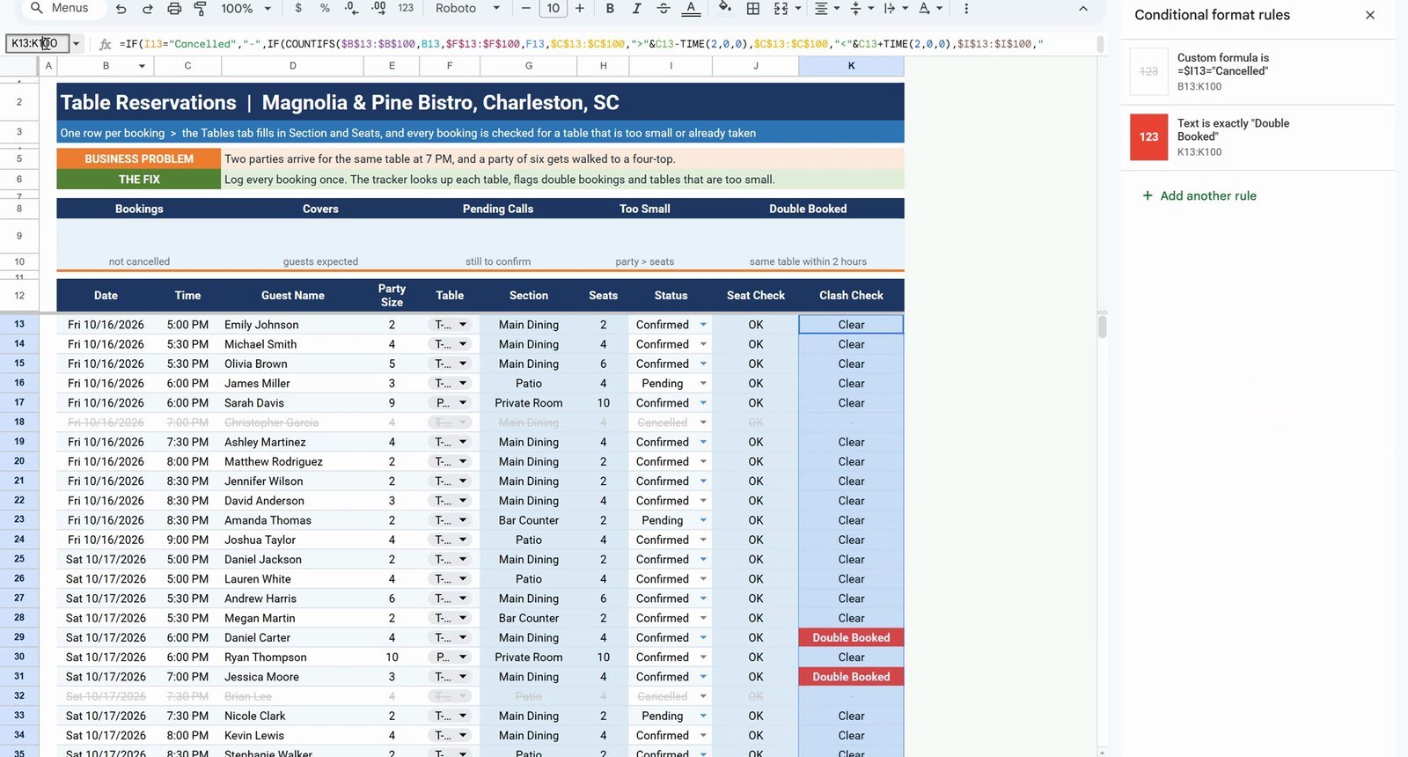The height and width of the screenshot is (757, 1408).
Task: Click Add another rule
Action: [1199, 195]
